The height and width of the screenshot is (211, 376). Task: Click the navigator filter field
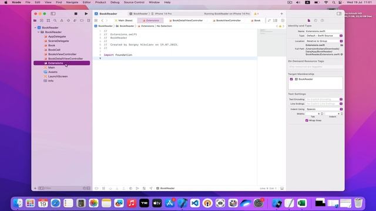[x=63, y=188]
